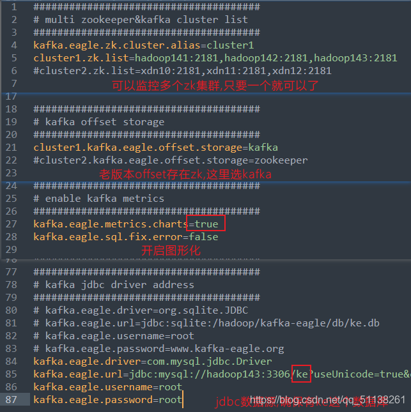This screenshot has width=411, height=412.
Task: Click '# kafka jdbc driver address' comment
Action: 114,285
